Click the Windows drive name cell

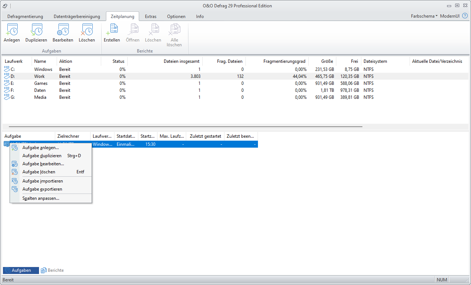43,69
